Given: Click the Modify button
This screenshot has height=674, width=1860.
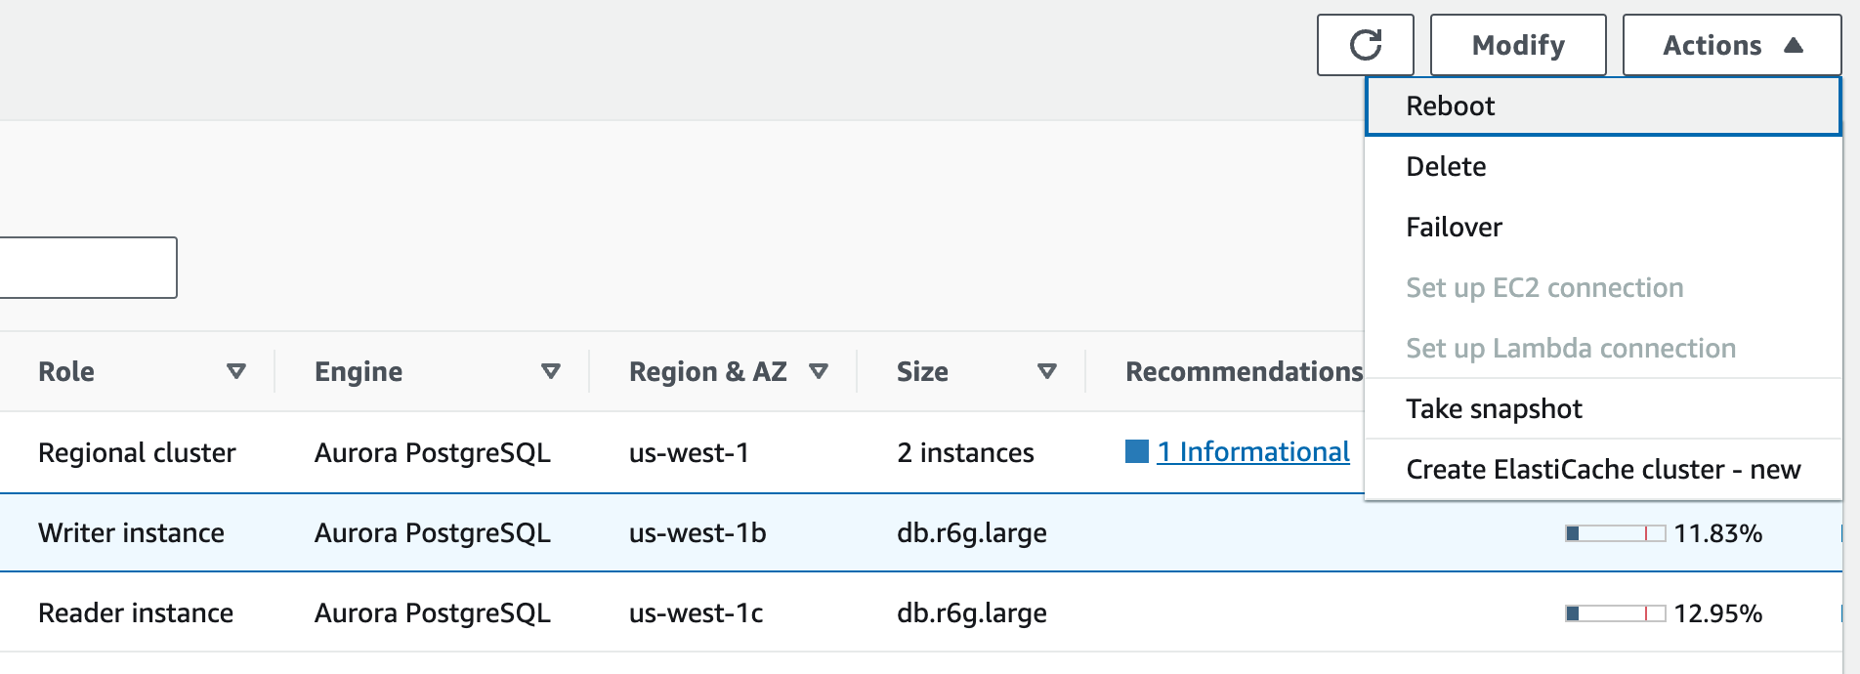Looking at the screenshot, I should (1517, 45).
